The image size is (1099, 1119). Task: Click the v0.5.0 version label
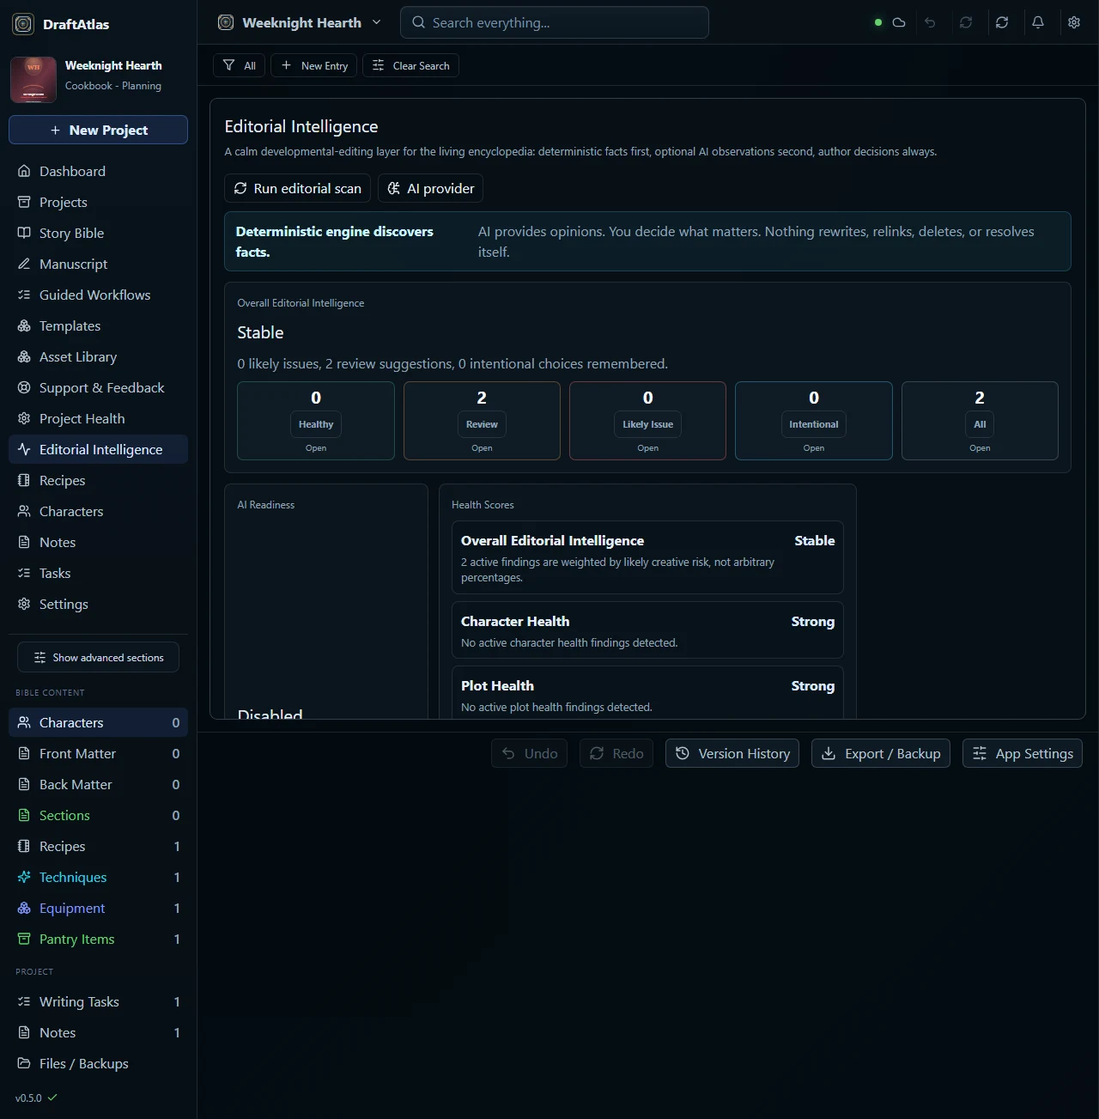click(x=28, y=1098)
